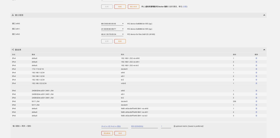280x138 pixels.
Task: Click 应用 button under interface rules
Action: coord(107,41)
